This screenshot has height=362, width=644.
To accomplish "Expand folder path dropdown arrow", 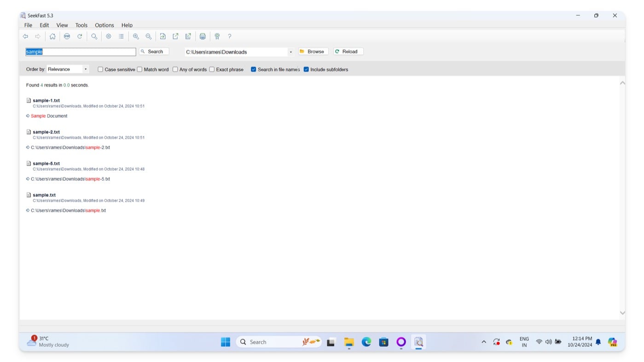I will [x=290, y=52].
